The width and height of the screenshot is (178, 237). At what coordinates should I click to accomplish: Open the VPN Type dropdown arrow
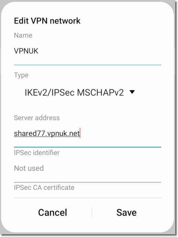tap(132, 92)
